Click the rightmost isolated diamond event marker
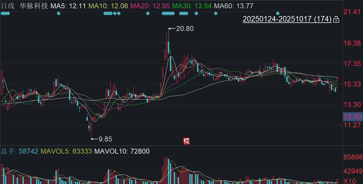Image resolution: width=363 pixels, height=184 pixels. [278, 13]
